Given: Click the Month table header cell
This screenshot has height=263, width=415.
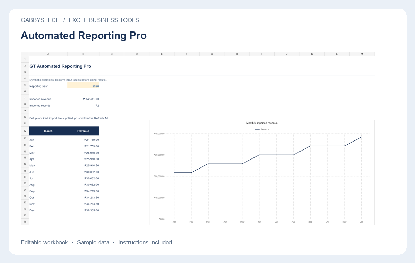Looking at the screenshot, I should (x=48, y=131).
